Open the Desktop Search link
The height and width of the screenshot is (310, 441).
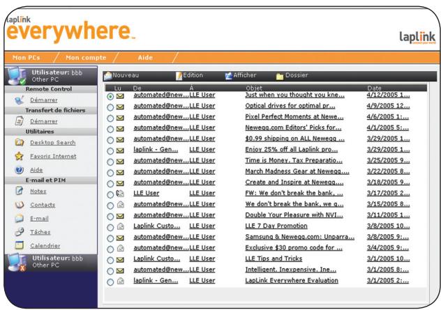pos(53,143)
